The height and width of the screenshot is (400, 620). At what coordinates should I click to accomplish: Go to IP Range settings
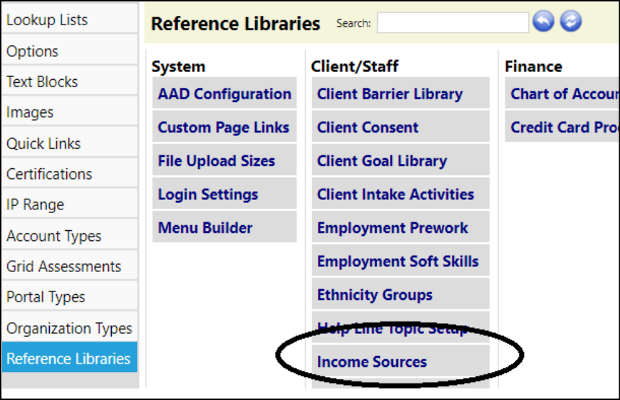(x=70, y=205)
